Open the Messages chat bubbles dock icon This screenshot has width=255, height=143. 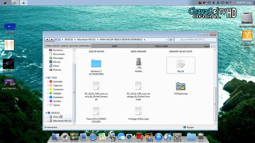pos(121,137)
